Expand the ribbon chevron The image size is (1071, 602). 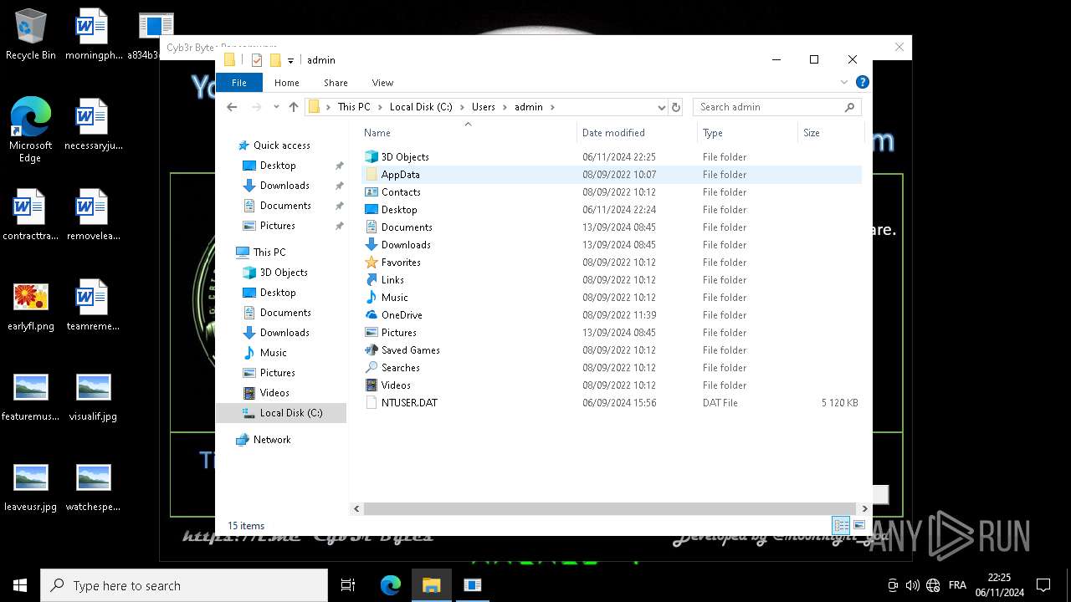click(844, 82)
